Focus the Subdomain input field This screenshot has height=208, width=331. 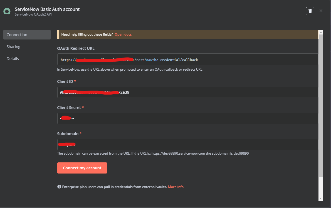188,145
